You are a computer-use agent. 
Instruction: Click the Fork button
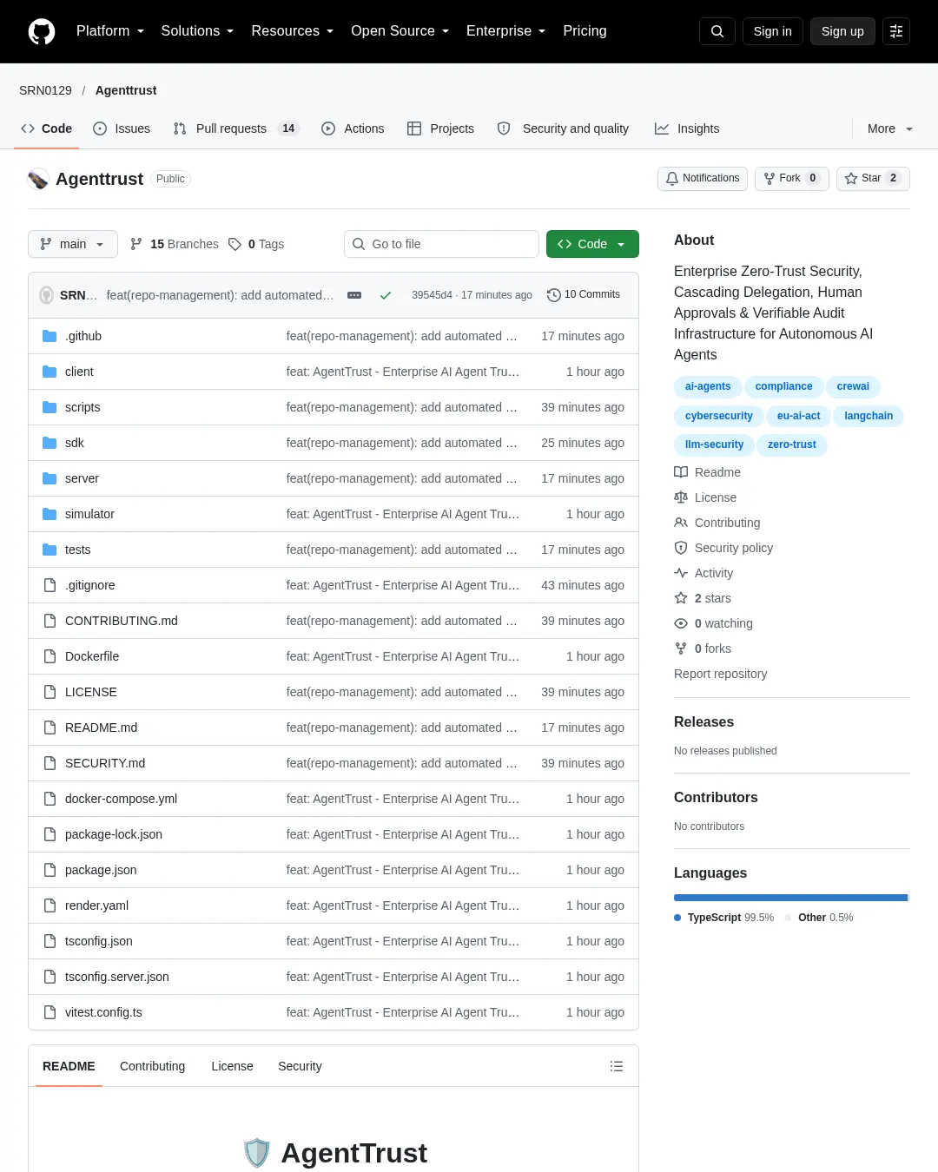coord(791,178)
